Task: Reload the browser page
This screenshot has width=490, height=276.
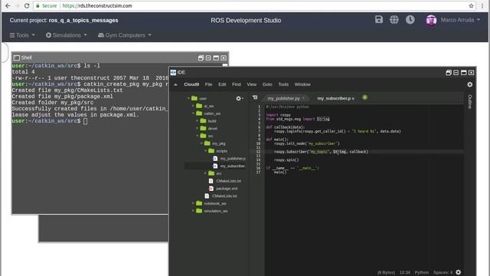Action: (27, 5)
